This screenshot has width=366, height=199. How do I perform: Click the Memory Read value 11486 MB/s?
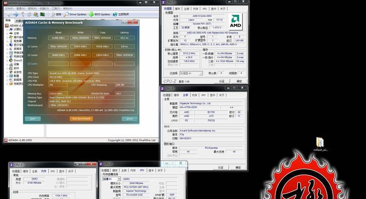coord(58,38)
